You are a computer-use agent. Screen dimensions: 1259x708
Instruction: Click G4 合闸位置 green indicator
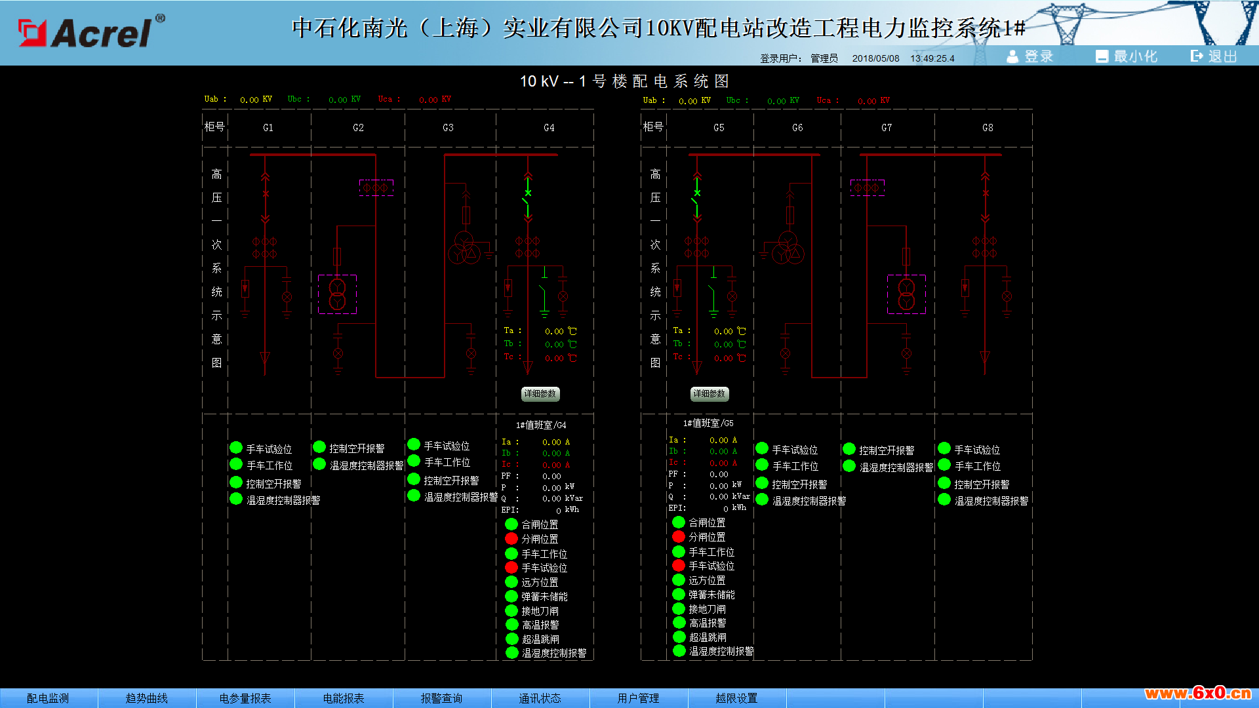tap(511, 524)
